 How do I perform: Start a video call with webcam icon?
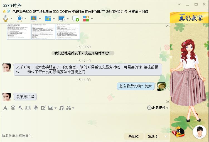coord(19,18)
